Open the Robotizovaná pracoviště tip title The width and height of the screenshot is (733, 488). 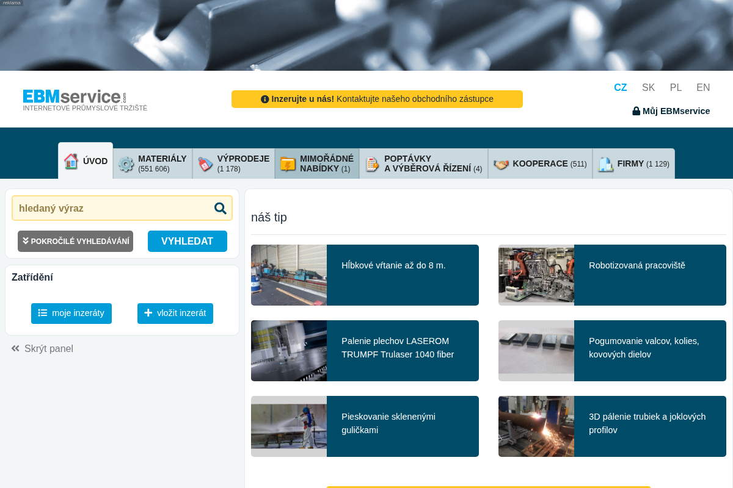pyautogui.click(x=637, y=265)
